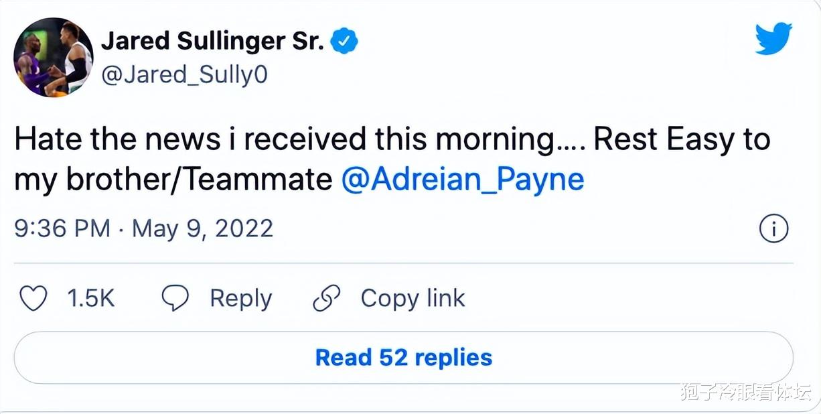Click the 9:36 PM May 9, 2022 timestamp
Screen dimensions: 821x414
click(144, 229)
